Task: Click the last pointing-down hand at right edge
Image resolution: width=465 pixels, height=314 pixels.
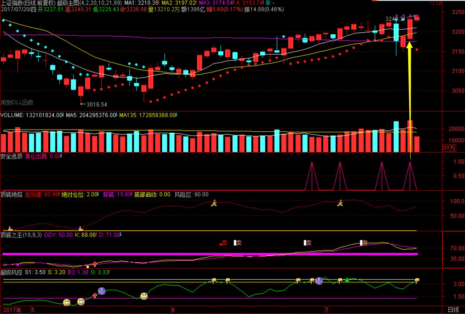Action: coord(417,281)
